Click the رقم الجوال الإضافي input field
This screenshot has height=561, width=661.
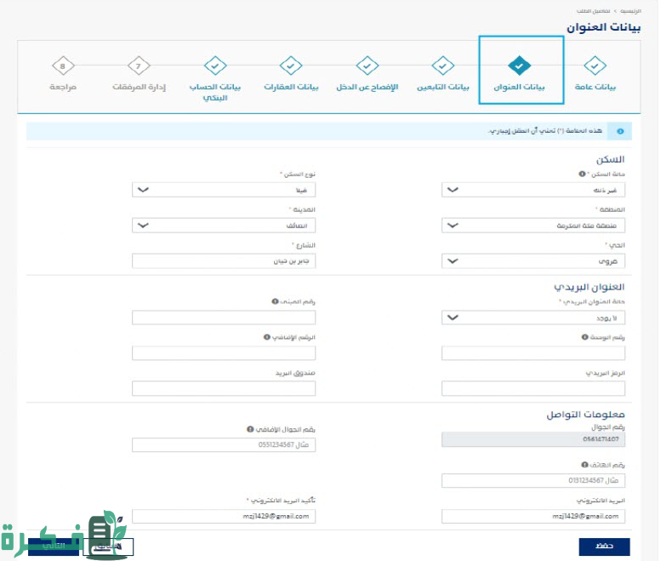coord(224,445)
